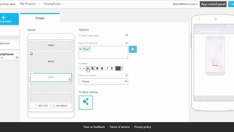This screenshot has height=132, width=234.
Task: Click the image icon on IMAGE block
Action: click(31, 54)
